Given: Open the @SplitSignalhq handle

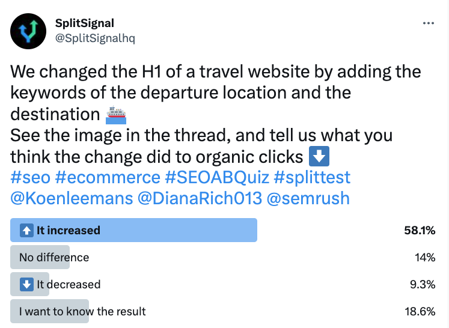Looking at the screenshot, I should click(95, 38).
